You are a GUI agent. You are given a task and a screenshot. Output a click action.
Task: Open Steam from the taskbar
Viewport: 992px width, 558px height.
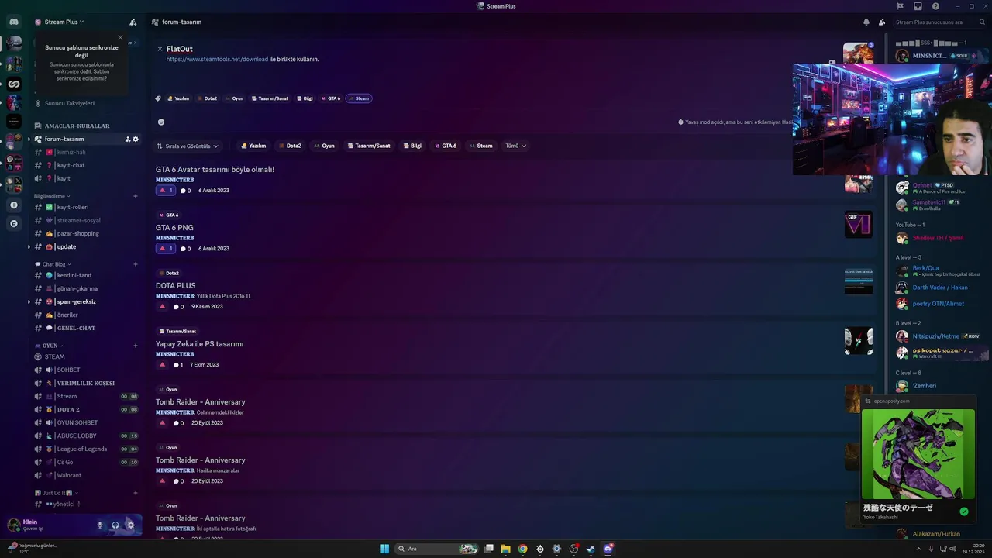coord(591,549)
